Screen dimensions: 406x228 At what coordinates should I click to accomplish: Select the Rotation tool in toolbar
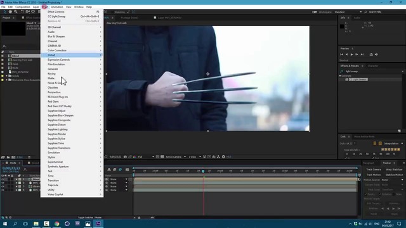(22, 12)
